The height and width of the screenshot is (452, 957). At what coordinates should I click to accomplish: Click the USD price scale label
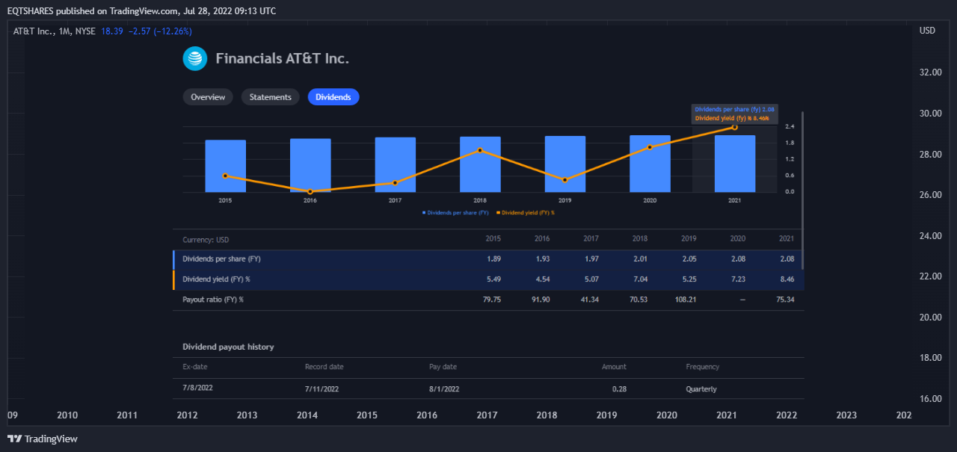pos(927,31)
